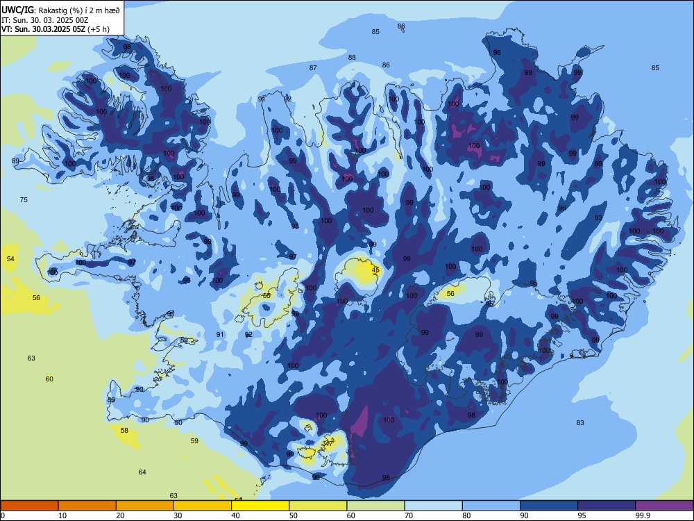Image resolution: width=694 pixels, height=521 pixels.
Task: Select the orange 10–20 legend color segment
Action: pos(87,506)
